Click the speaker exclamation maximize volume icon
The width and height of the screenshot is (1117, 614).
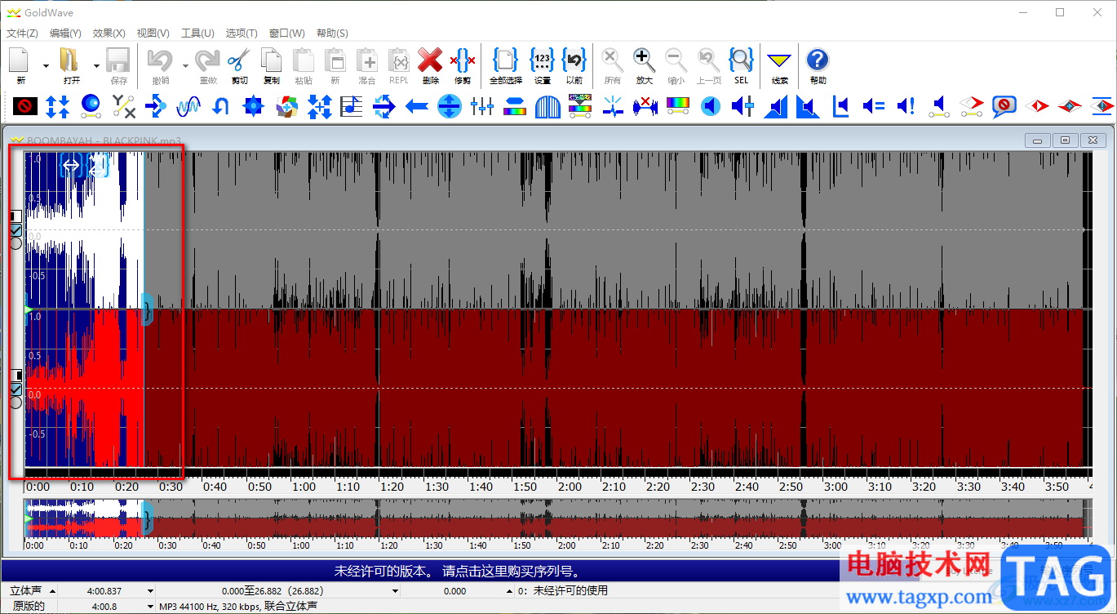pos(906,105)
